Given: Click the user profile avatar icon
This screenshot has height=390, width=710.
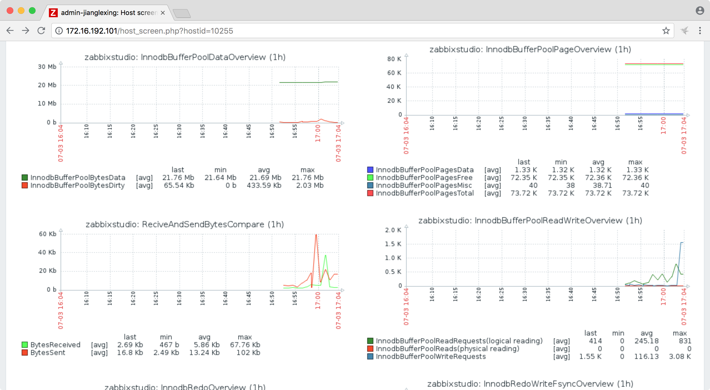Looking at the screenshot, I should (700, 11).
